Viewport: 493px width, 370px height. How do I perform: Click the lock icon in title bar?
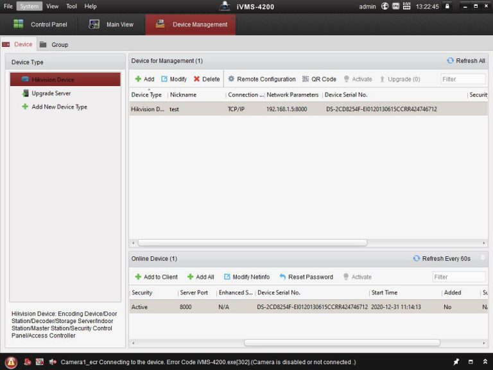click(x=447, y=6)
